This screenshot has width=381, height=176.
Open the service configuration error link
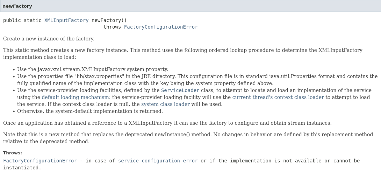[158, 161]
